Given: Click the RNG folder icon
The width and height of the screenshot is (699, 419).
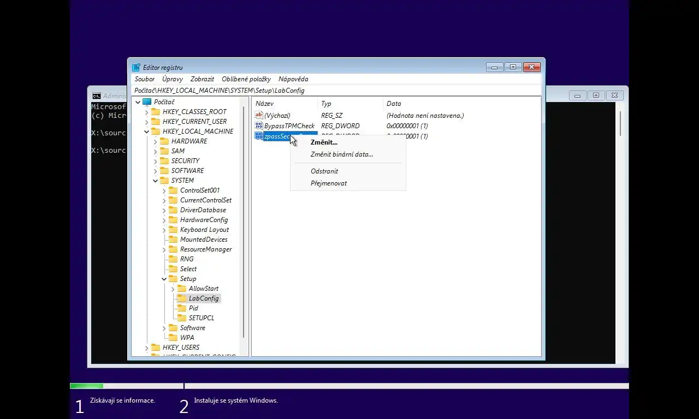Looking at the screenshot, I should [x=173, y=259].
